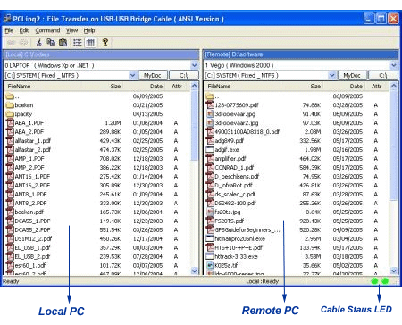Image resolution: width=402 pixels, height=325 pixels.
Task: Click local pane scrollbar down arrow
Action: click(195, 271)
